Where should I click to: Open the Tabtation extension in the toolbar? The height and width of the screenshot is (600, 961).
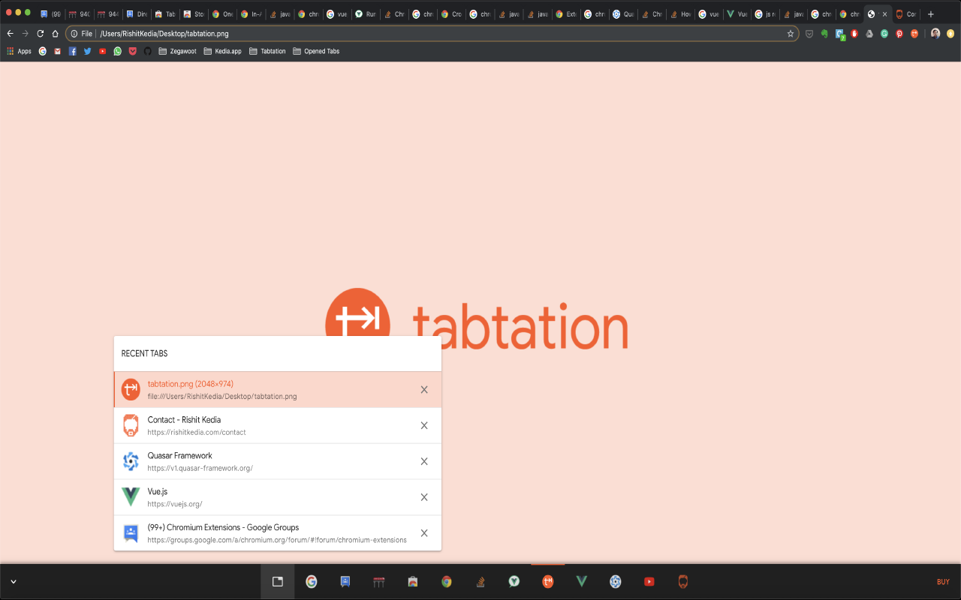[914, 34]
